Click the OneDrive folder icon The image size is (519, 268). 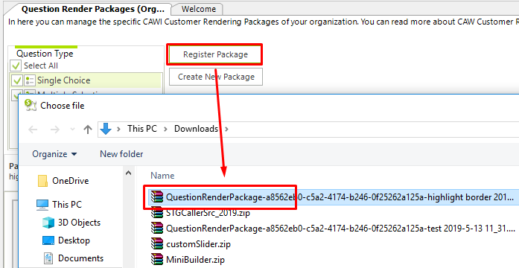click(42, 181)
